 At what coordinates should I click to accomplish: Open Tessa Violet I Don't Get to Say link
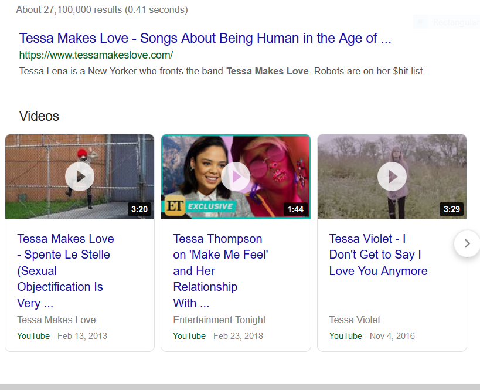pyautogui.click(x=378, y=255)
